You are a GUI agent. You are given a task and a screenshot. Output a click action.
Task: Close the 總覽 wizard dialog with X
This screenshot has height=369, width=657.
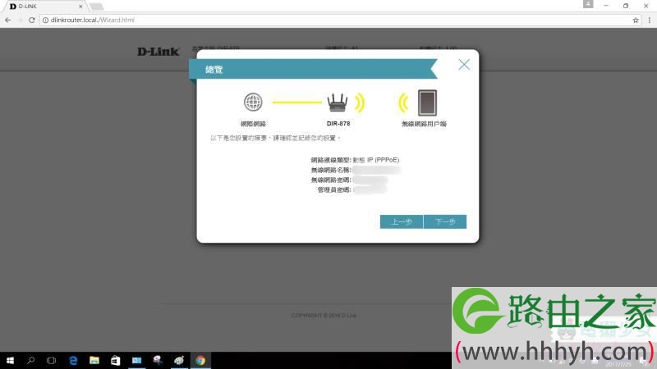(x=464, y=65)
